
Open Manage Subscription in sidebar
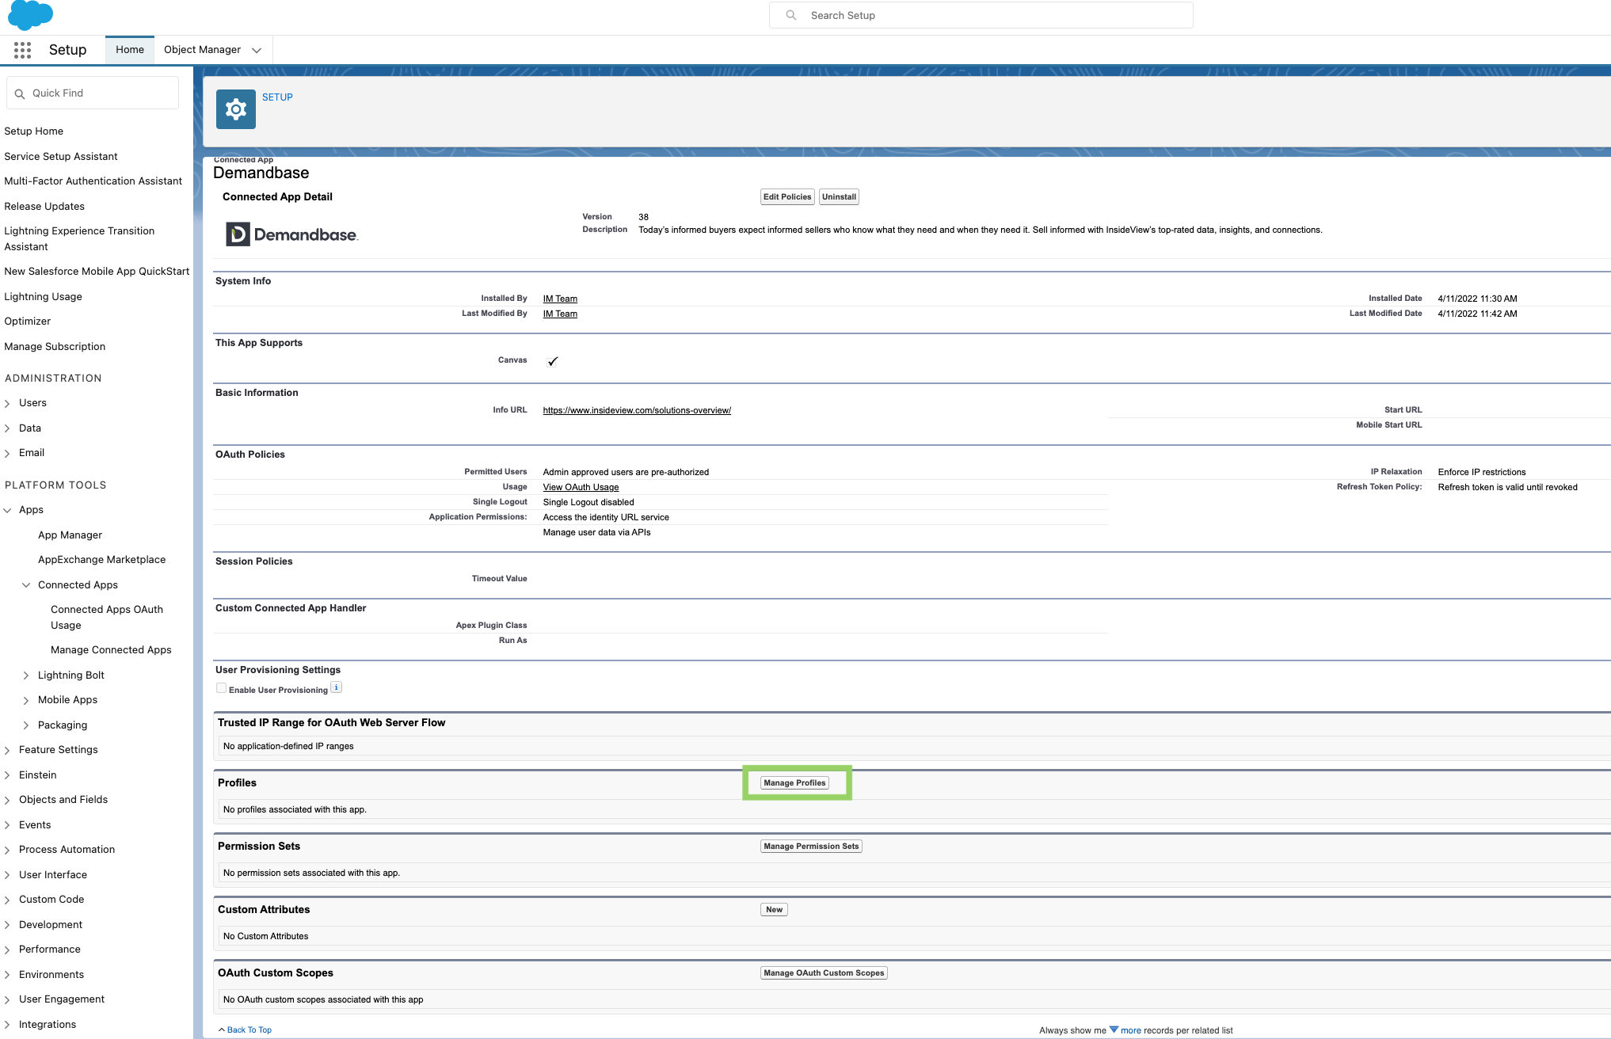point(55,347)
